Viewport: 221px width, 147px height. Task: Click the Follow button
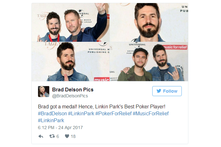[167, 91]
